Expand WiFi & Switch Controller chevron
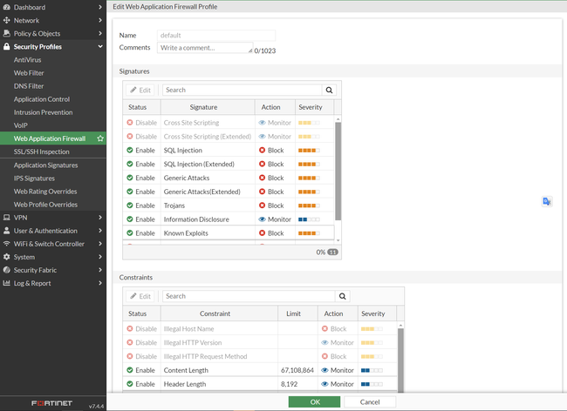The height and width of the screenshot is (411, 567). (100, 244)
